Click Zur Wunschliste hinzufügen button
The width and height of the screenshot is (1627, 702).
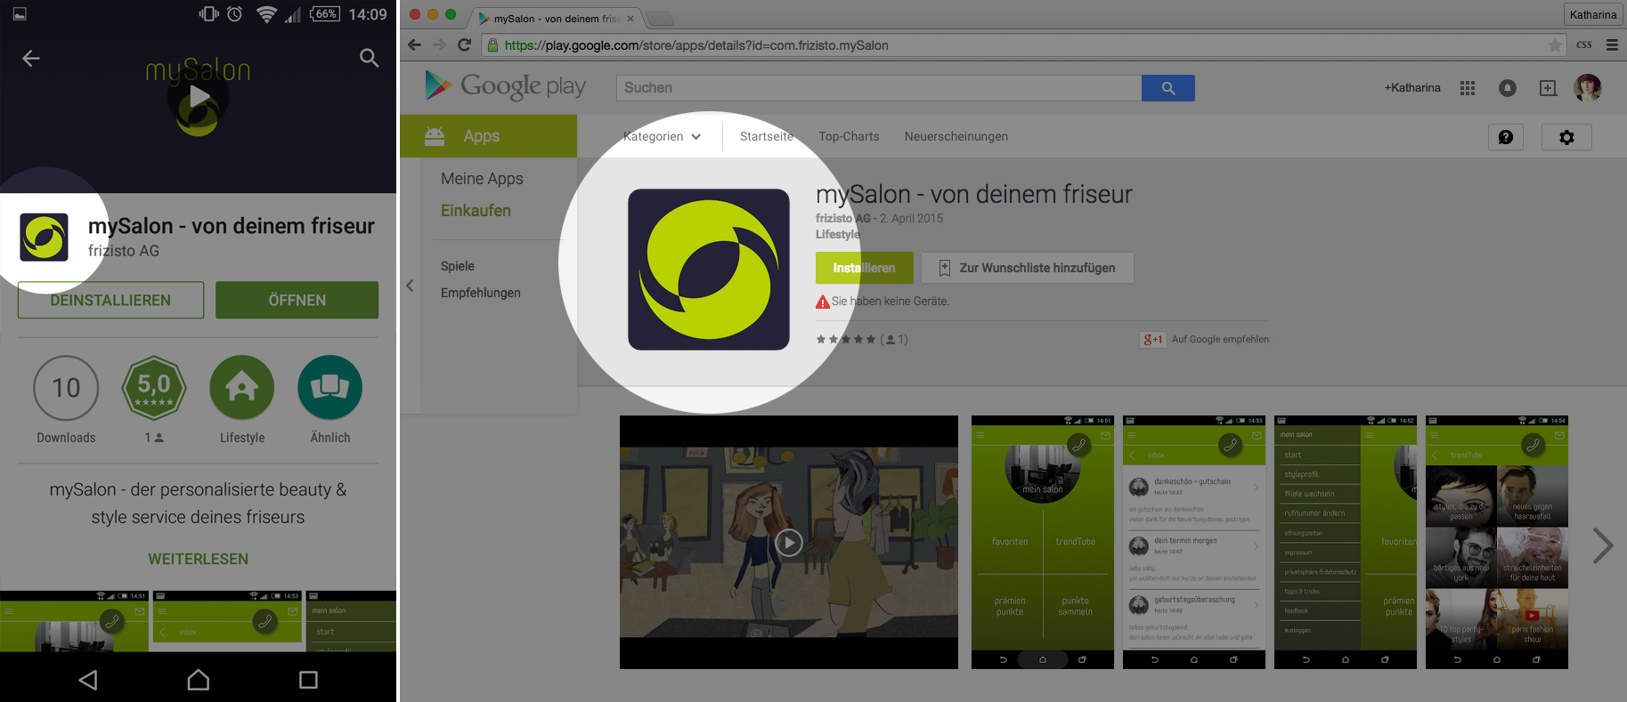point(1027,268)
